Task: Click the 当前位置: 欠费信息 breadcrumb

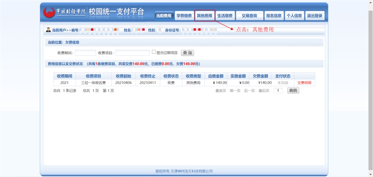Action: (x=63, y=42)
